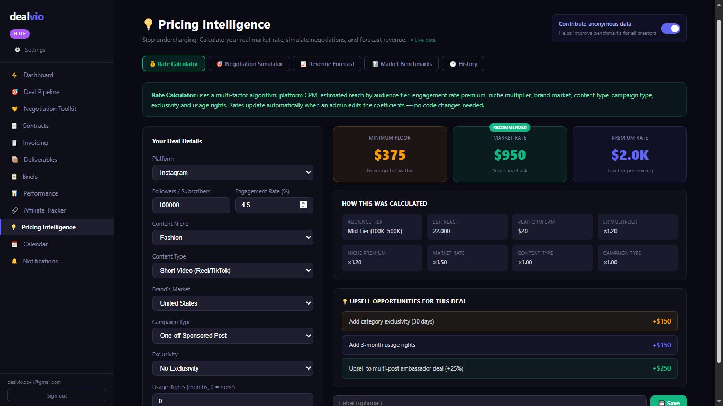Open the Calendar section
The height and width of the screenshot is (406, 723).
click(x=34, y=244)
